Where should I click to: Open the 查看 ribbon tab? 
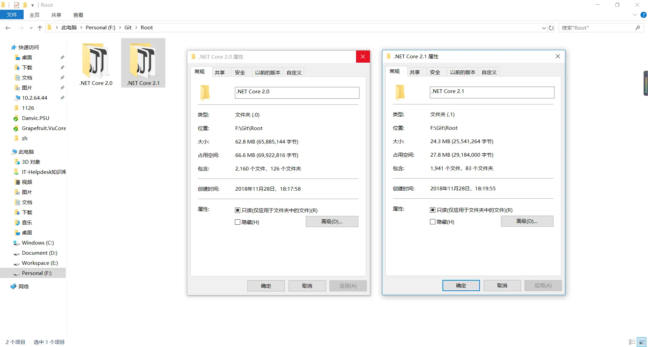point(78,15)
